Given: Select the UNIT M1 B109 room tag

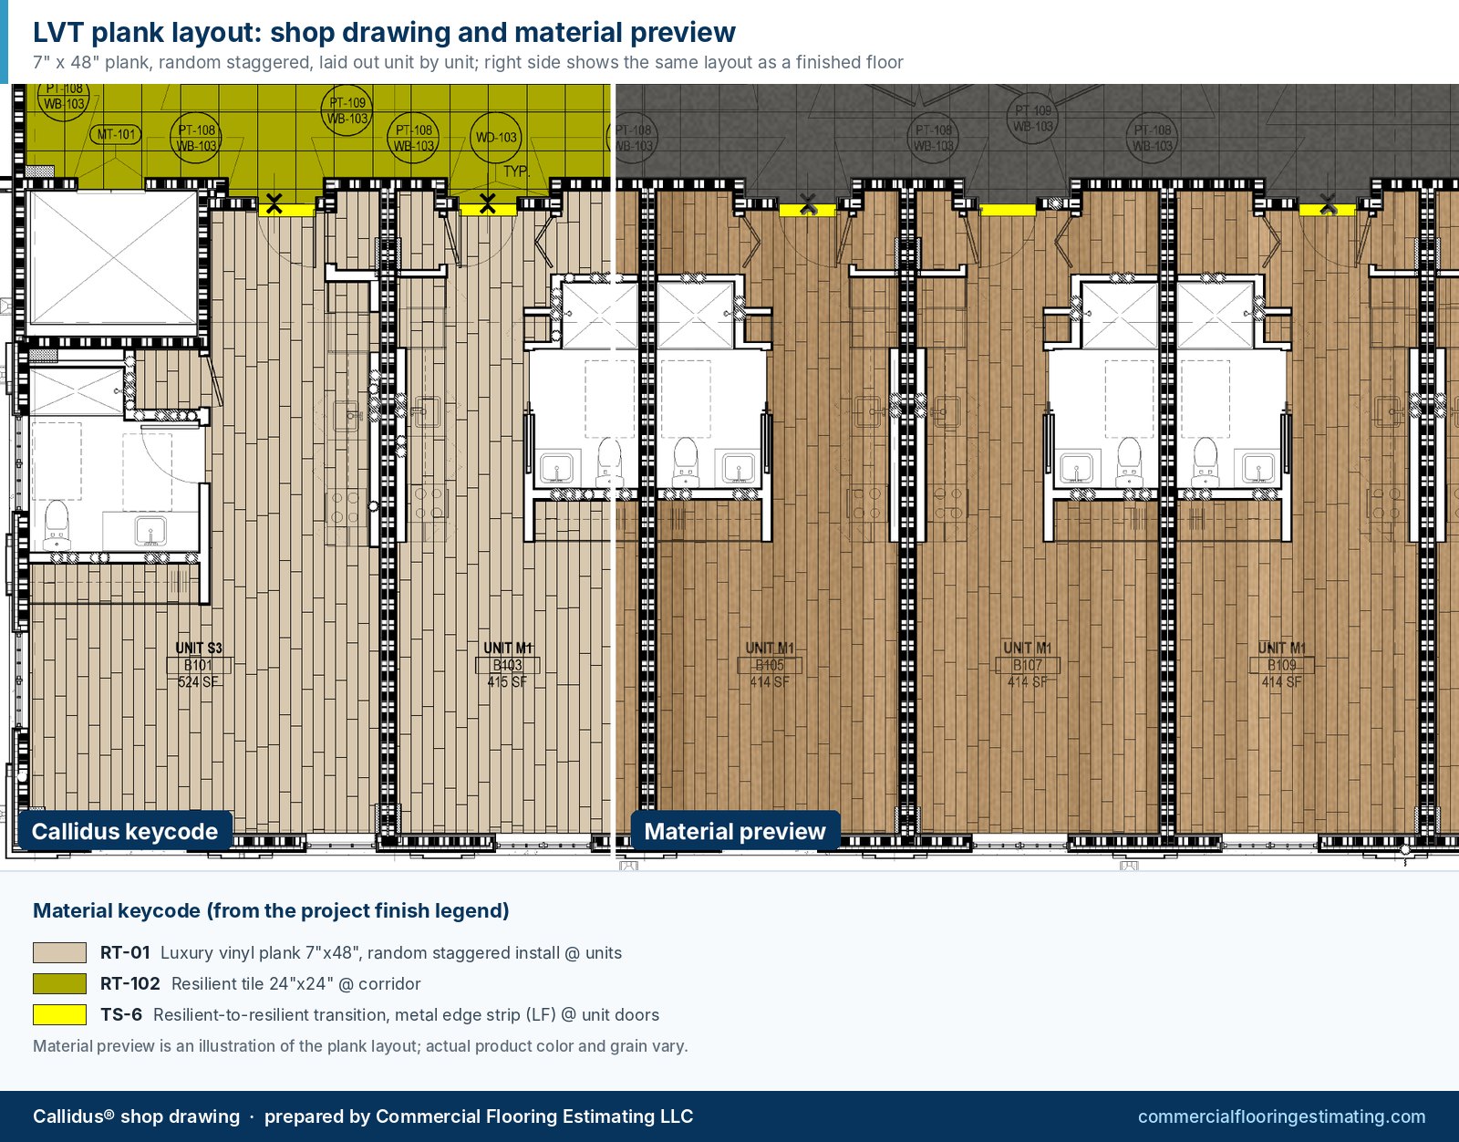Looking at the screenshot, I should click(x=1281, y=665).
